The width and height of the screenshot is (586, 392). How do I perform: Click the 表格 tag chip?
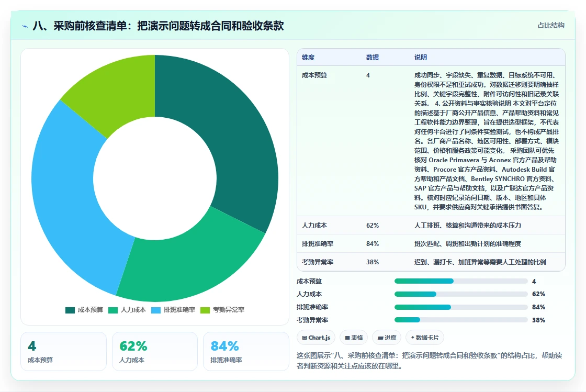tap(354, 338)
